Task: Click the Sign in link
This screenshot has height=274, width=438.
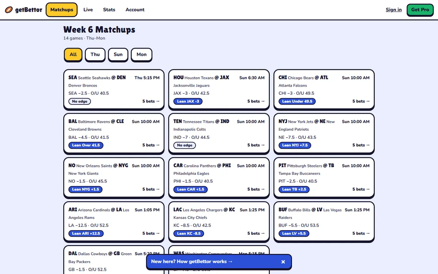Action: pyautogui.click(x=394, y=10)
